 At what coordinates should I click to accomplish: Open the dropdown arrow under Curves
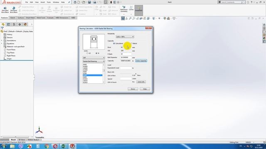pyautogui.click(x=131, y=14)
